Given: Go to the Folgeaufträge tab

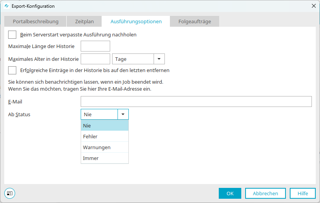Looking at the screenshot, I should (x=195, y=22).
